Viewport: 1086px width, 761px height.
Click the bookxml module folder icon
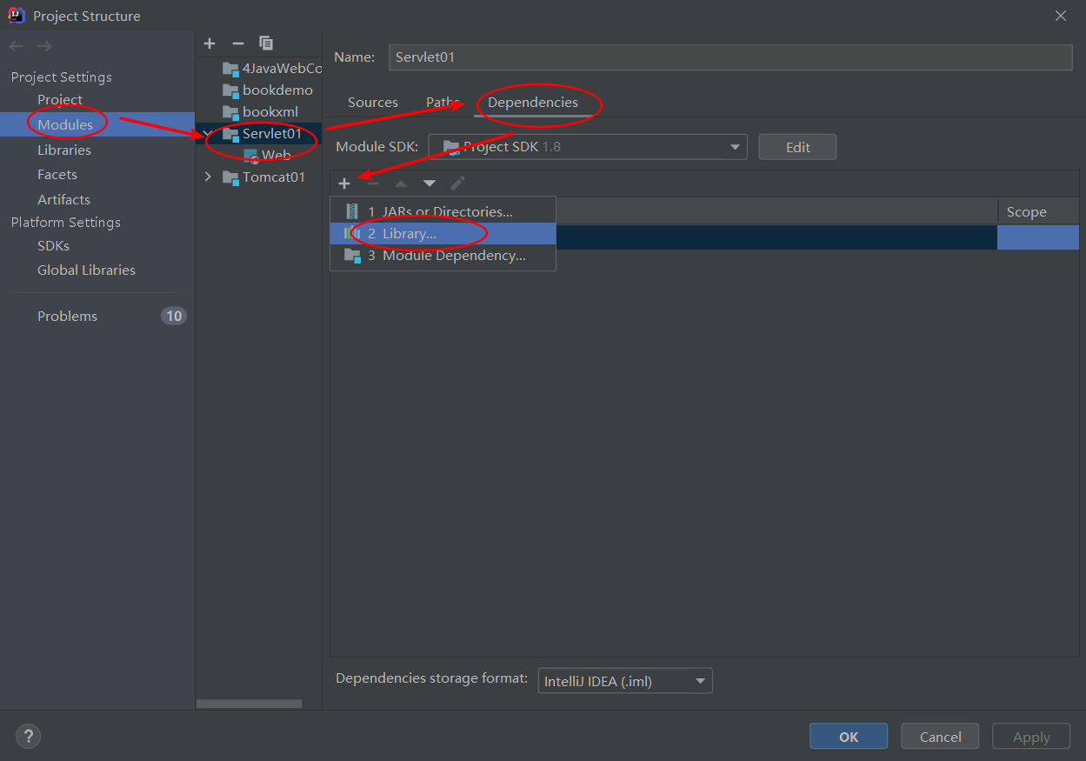pyautogui.click(x=230, y=112)
